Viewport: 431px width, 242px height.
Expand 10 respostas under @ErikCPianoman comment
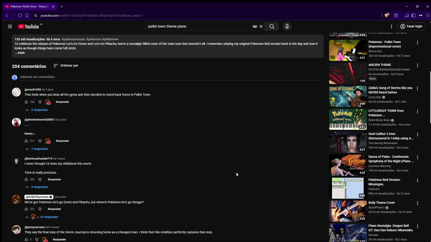(x=41, y=217)
